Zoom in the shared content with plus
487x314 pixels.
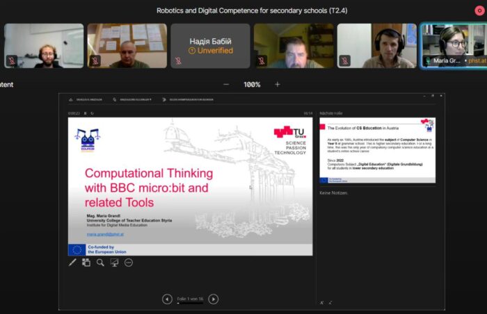278,84
